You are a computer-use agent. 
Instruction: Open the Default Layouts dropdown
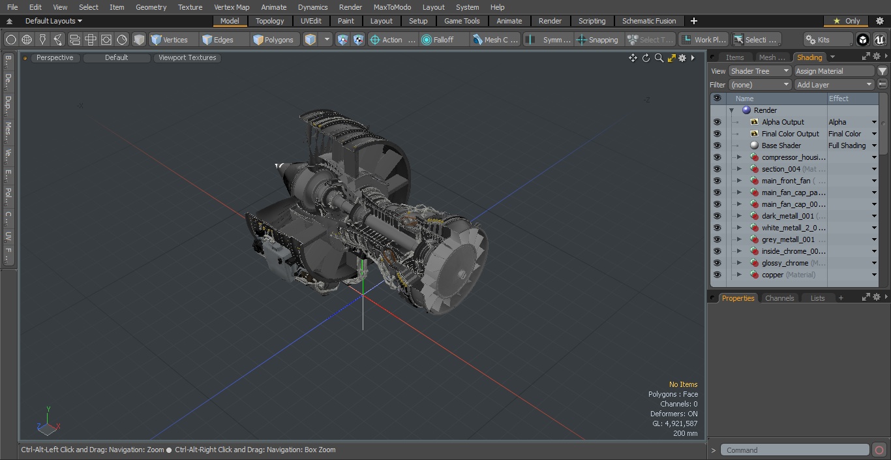[x=53, y=21]
